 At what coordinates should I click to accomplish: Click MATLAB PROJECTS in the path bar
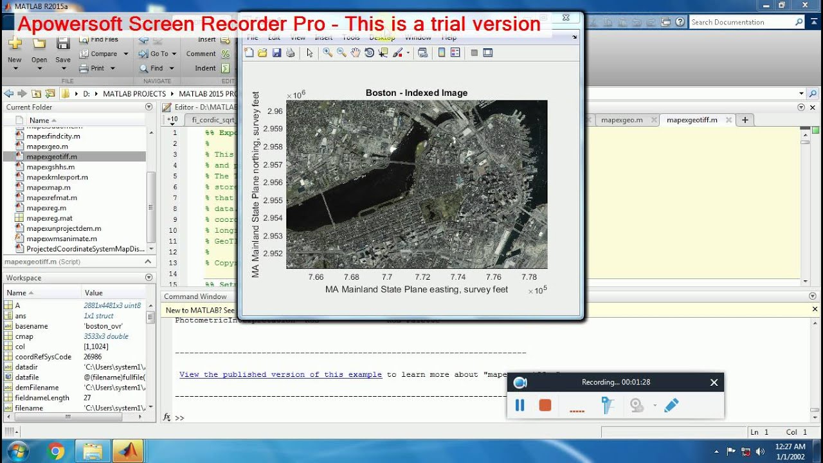(x=134, y=94)
